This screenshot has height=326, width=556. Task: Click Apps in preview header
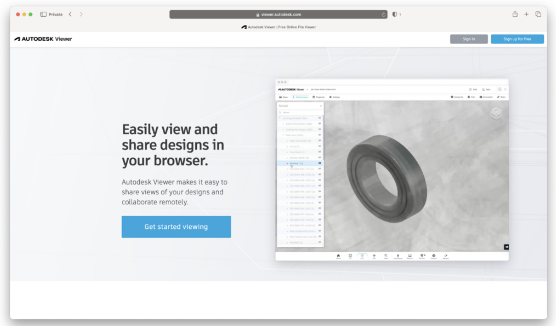486,90
